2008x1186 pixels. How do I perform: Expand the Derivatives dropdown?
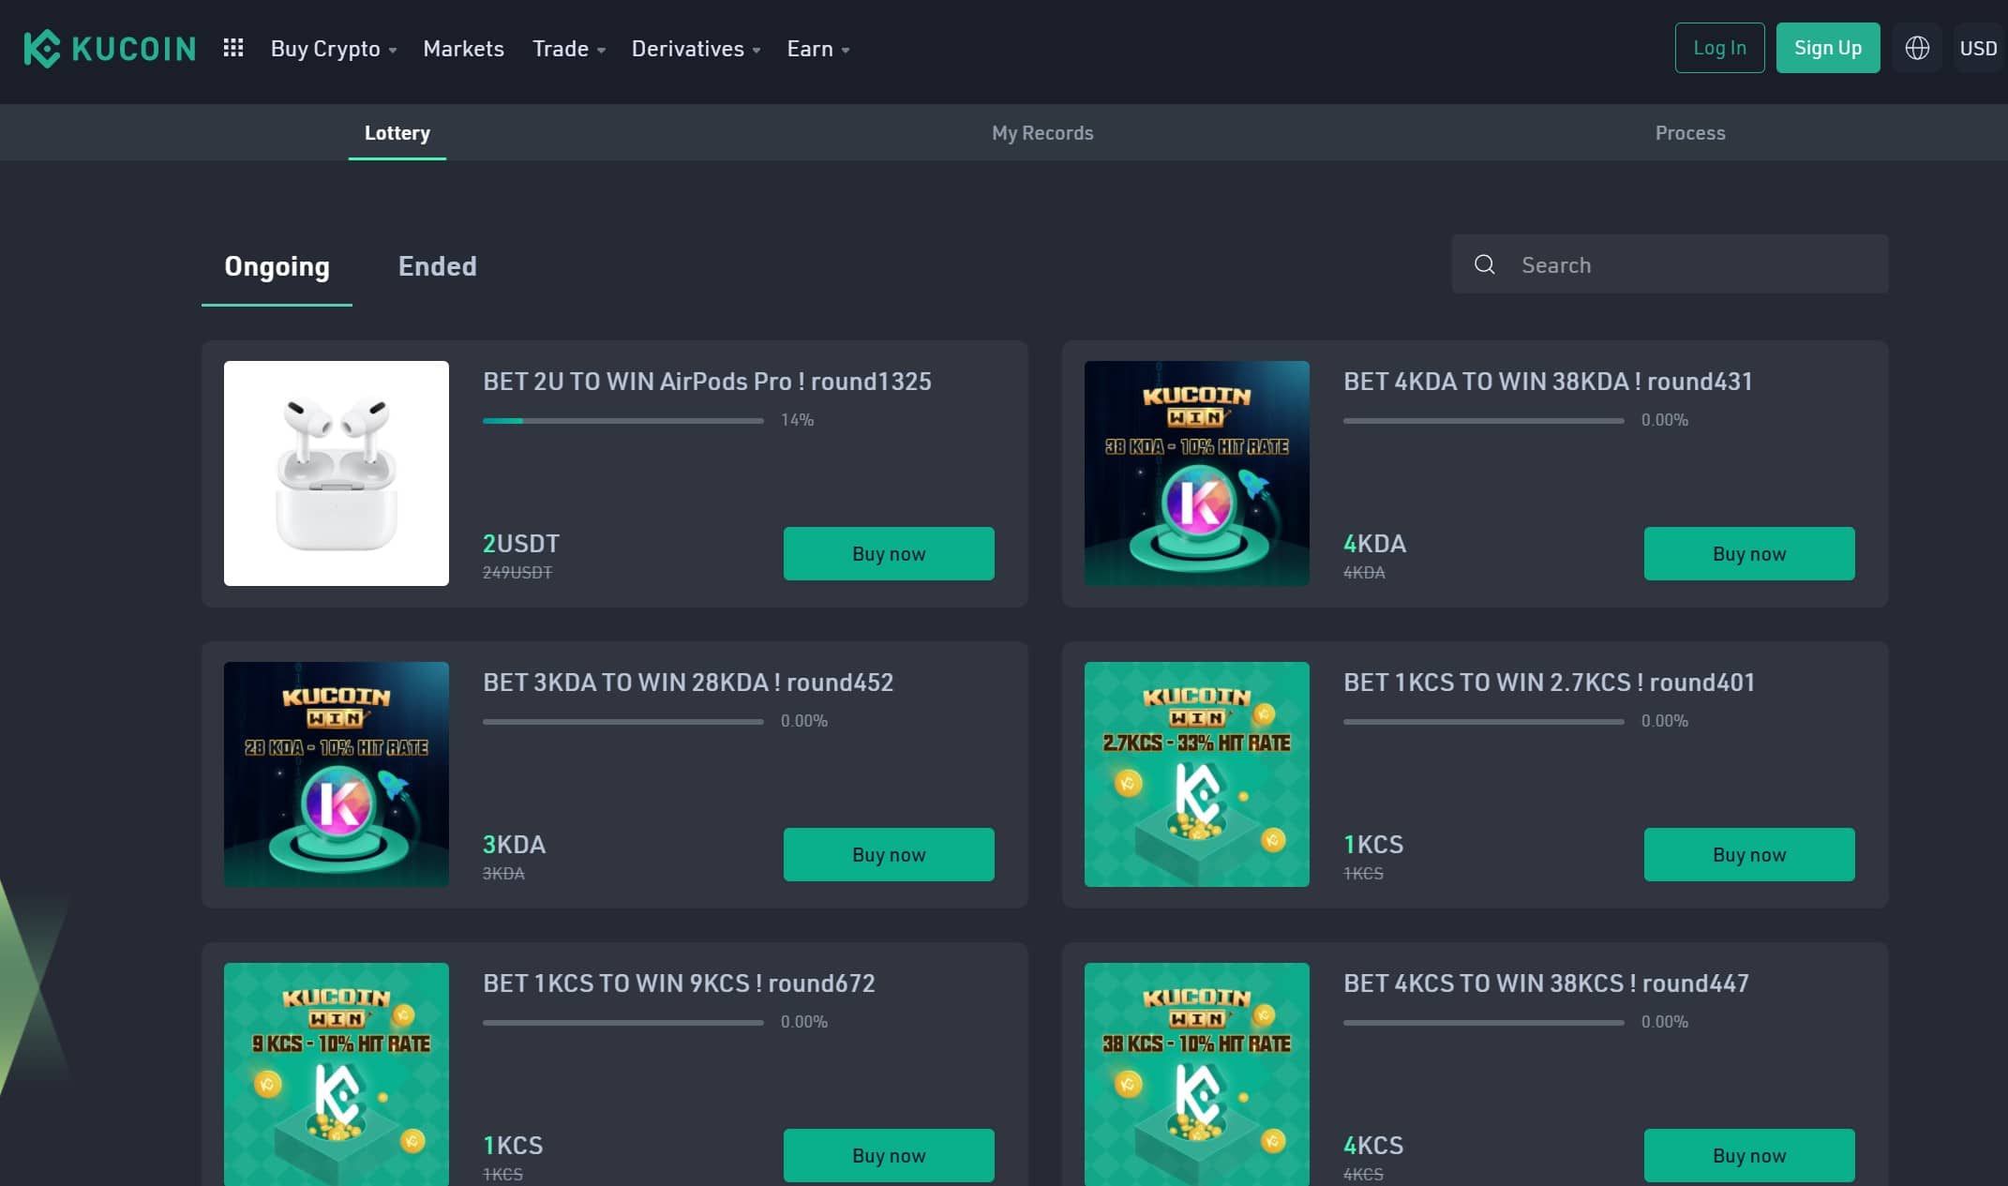[x=696, y=49]
